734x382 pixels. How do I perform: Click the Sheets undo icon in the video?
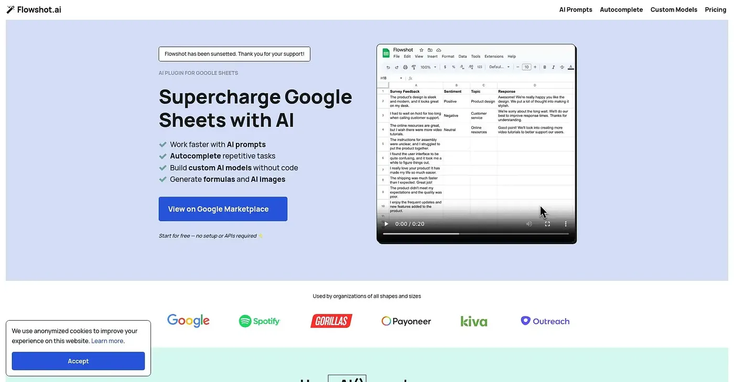click(388, 67)
